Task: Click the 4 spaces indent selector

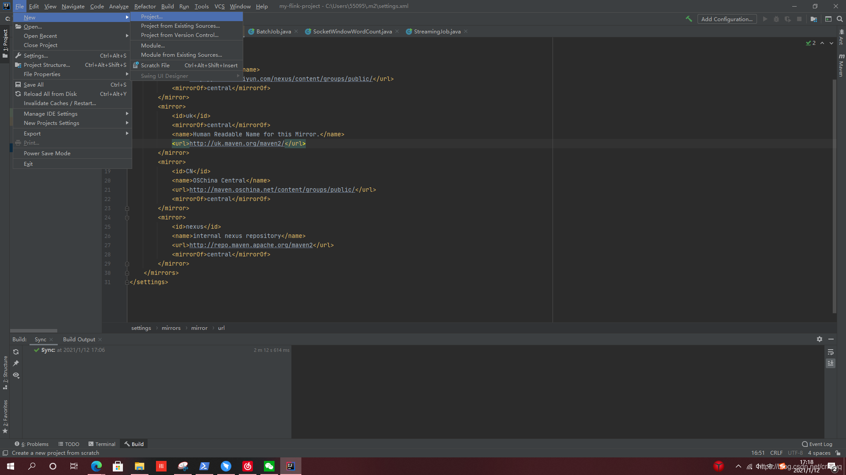Action: click(819, 453)
